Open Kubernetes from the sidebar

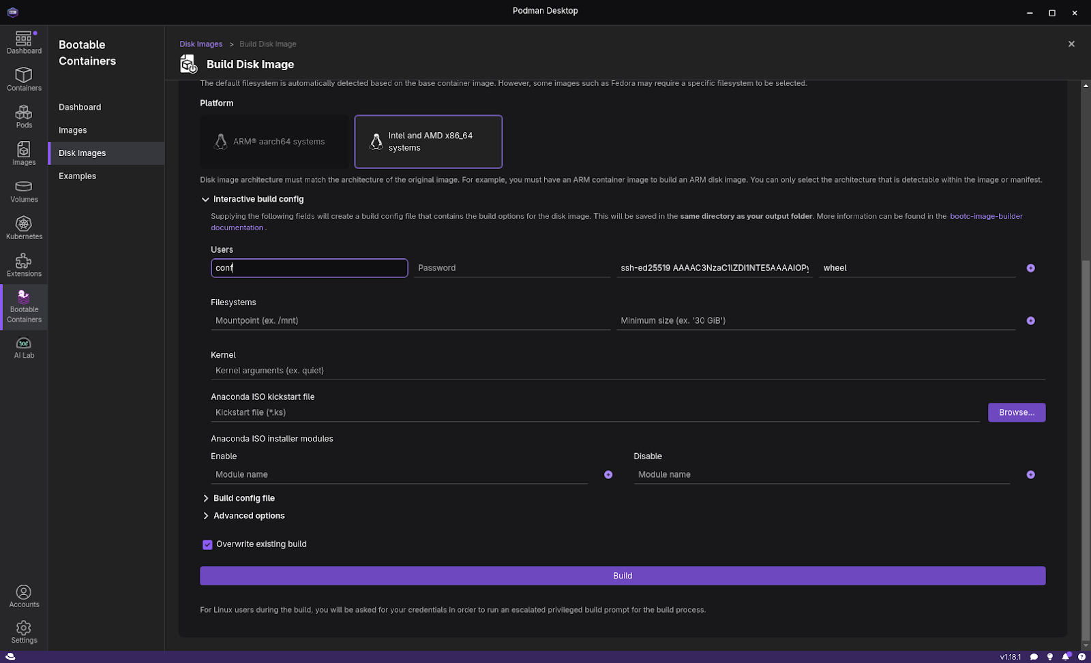[x=24, y=228]
